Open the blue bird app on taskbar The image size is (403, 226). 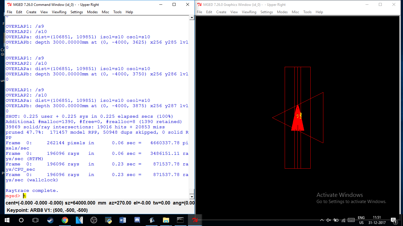[x=152, y=220]
